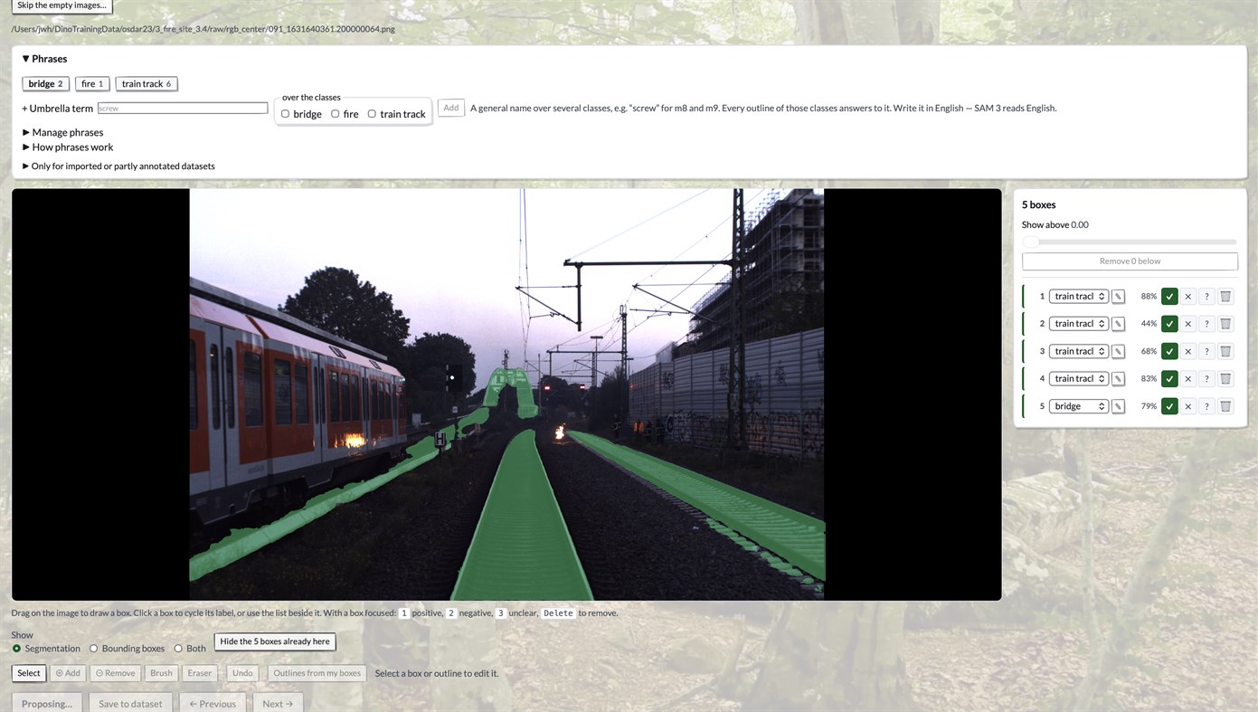Mark the bridge box (79%) positive with checkmark
Image resolution: width=1258 pixels, height=712 pixels.
(1169, 406)
